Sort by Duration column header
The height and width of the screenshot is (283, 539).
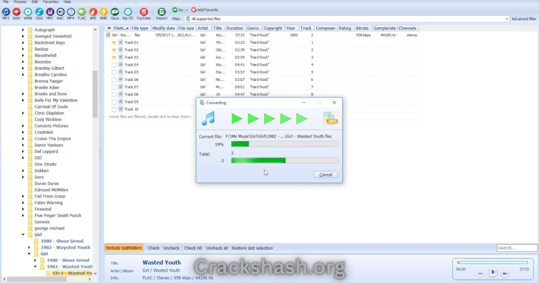pyautogui.click(x=235, y=28)
